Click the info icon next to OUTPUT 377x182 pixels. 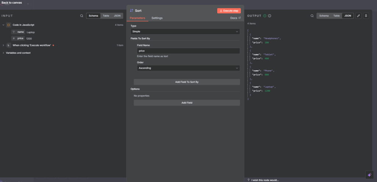tap(270, 16)
